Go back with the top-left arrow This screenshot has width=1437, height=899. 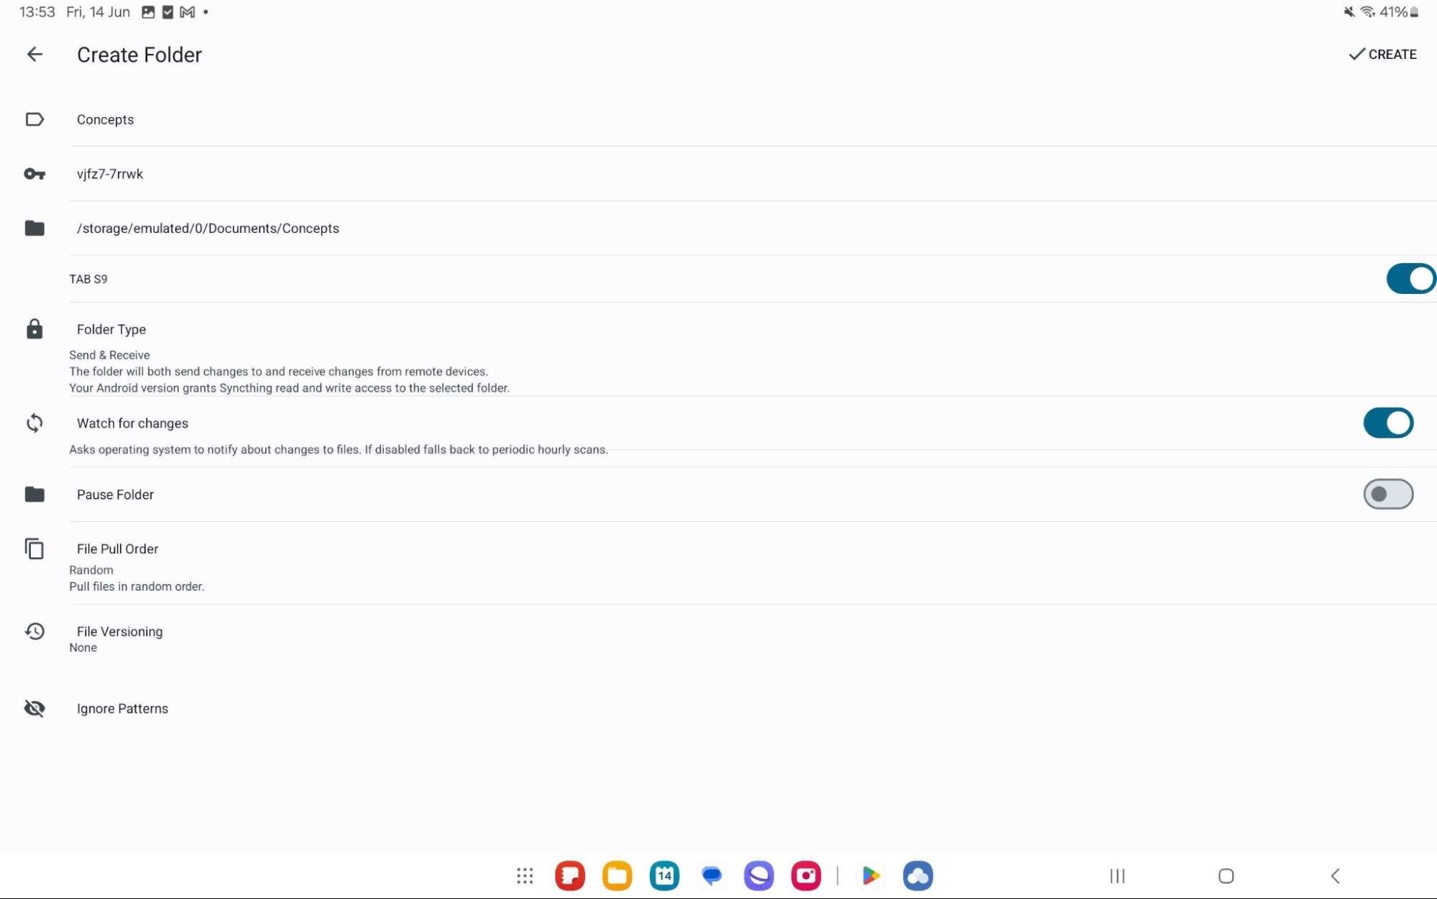point(35,55)
